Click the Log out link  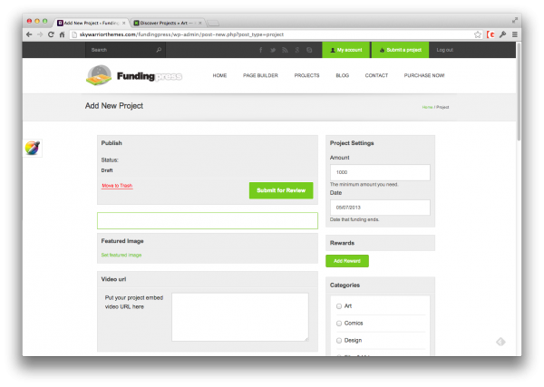click(x=445, y=50)
